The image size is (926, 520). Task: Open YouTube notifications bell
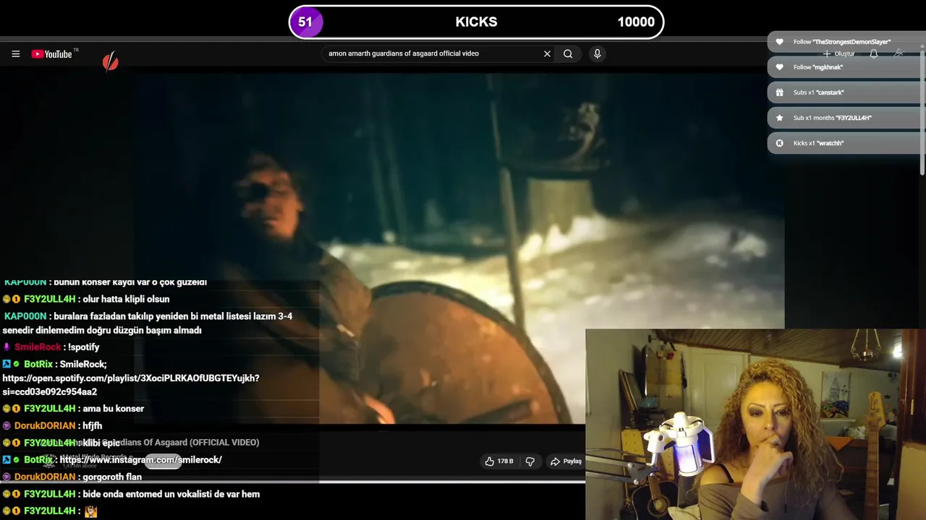pyautogui.click(x=873, y=54)
